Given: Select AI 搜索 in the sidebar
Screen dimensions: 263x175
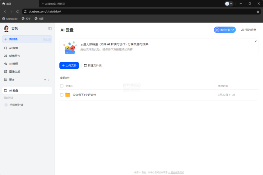Looking at the screenshot, I should (x=13, y=48).
